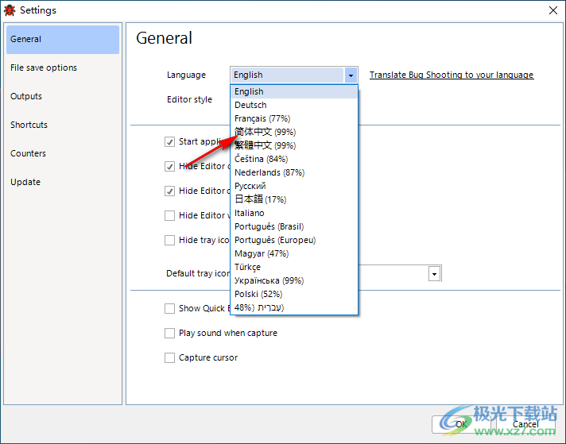
Task: Select Português (Brasil) language option
Action: click(294, 226)
